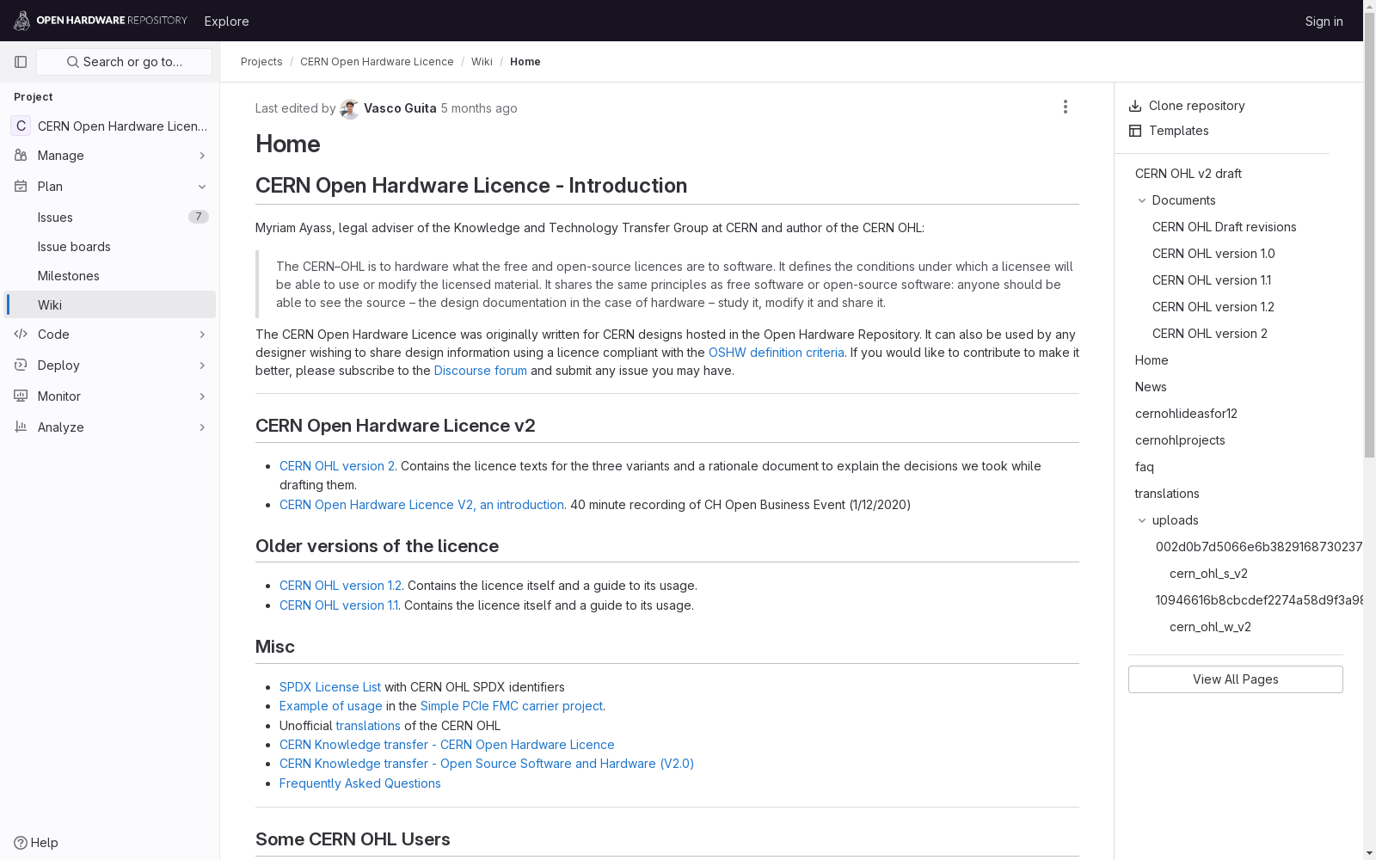Expand the Monitor menu chevron
The image size is (1376, 860).
[202, 396]
